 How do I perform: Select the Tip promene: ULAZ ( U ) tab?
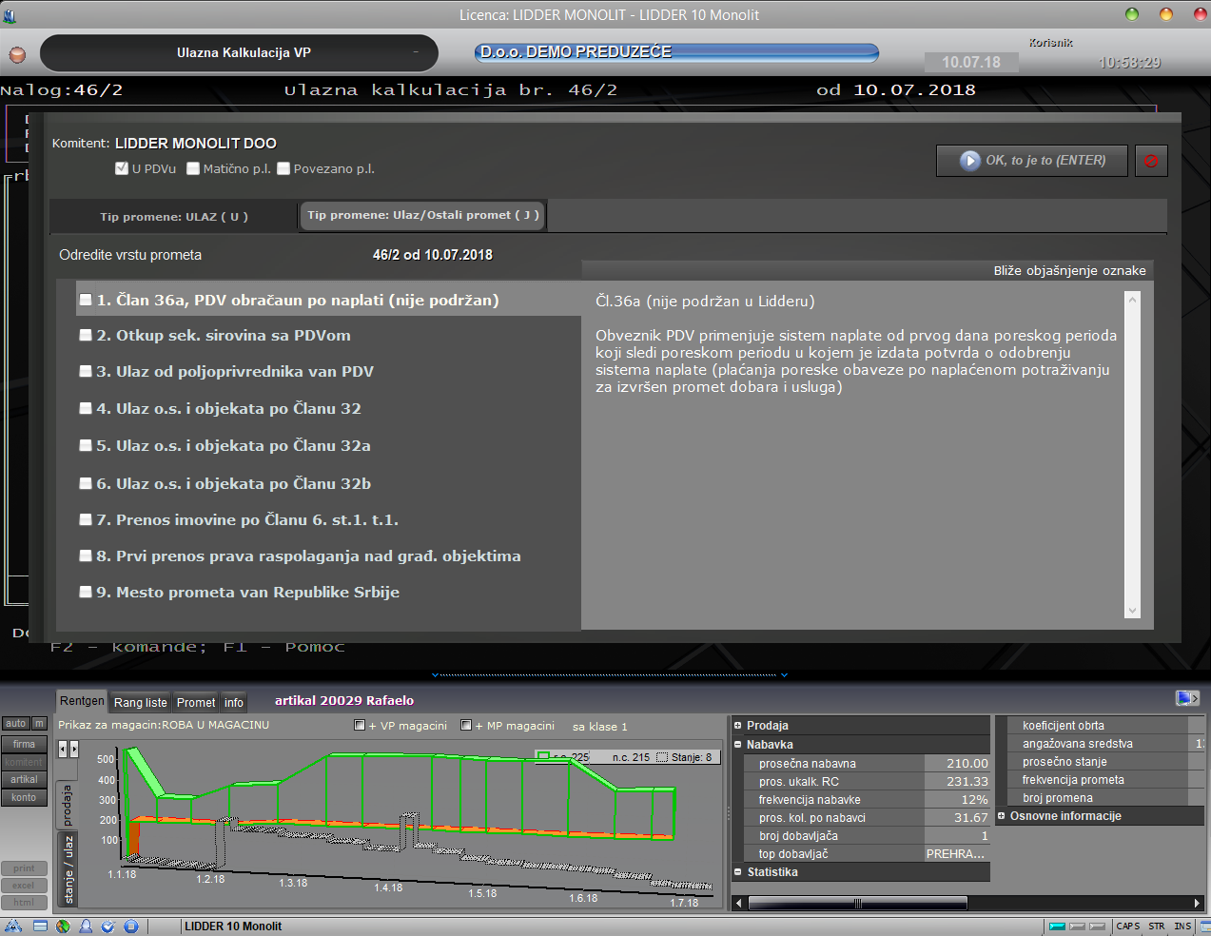(x=174, y=217)
